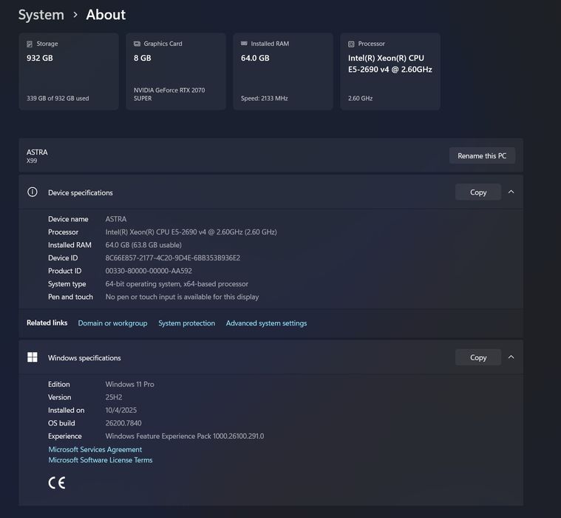Click OS build '26200.7840'
The width and height of the screenshot is (561, 518).
(123, 423)
